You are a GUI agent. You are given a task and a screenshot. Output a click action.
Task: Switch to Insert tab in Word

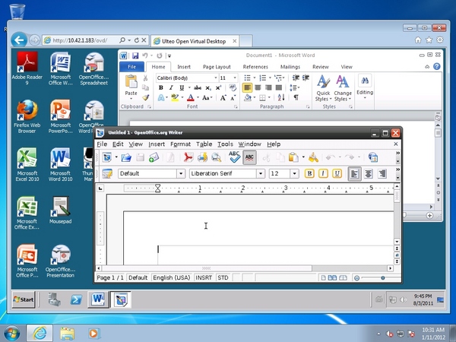point(184,67)
